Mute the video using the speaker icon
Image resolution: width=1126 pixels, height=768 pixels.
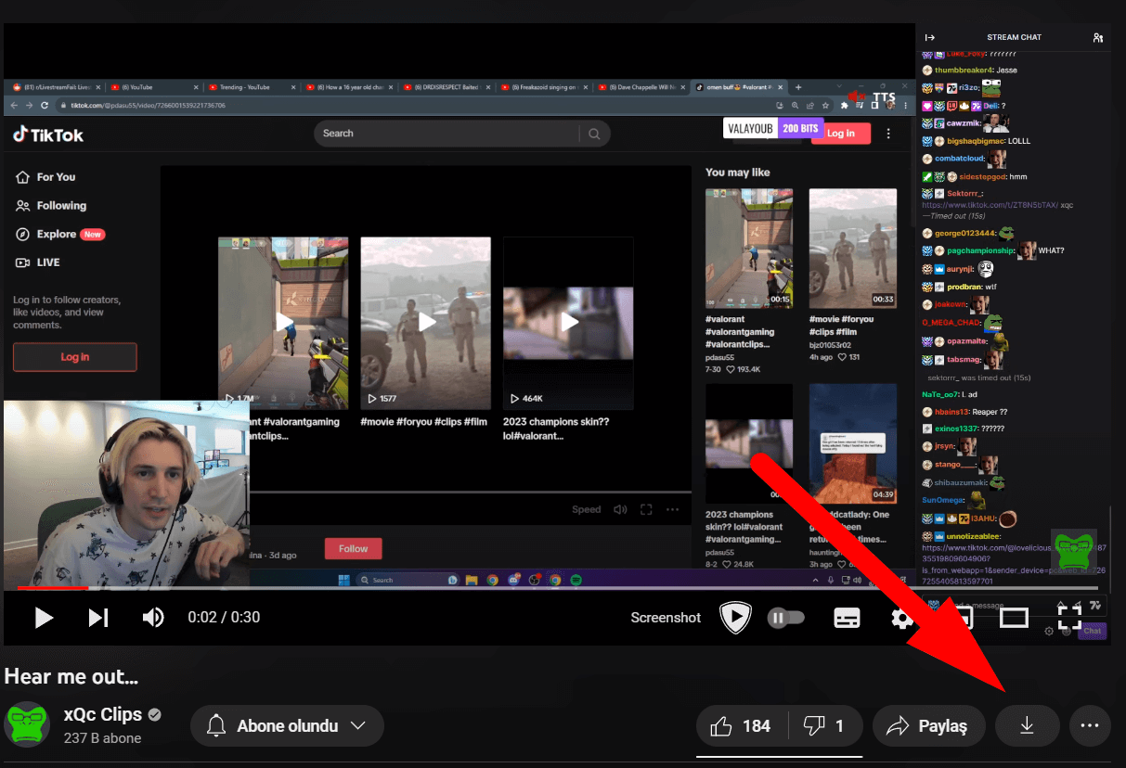(x=153, y=618)
